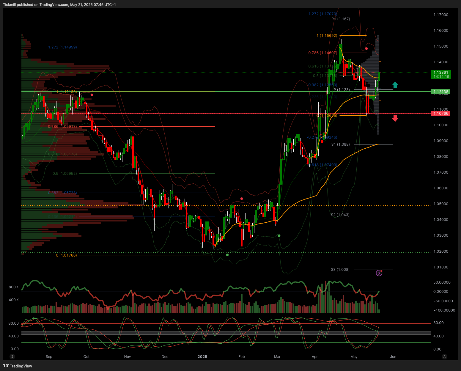
Task: Select the red down arrow drawing
Action: pos(395,119)
